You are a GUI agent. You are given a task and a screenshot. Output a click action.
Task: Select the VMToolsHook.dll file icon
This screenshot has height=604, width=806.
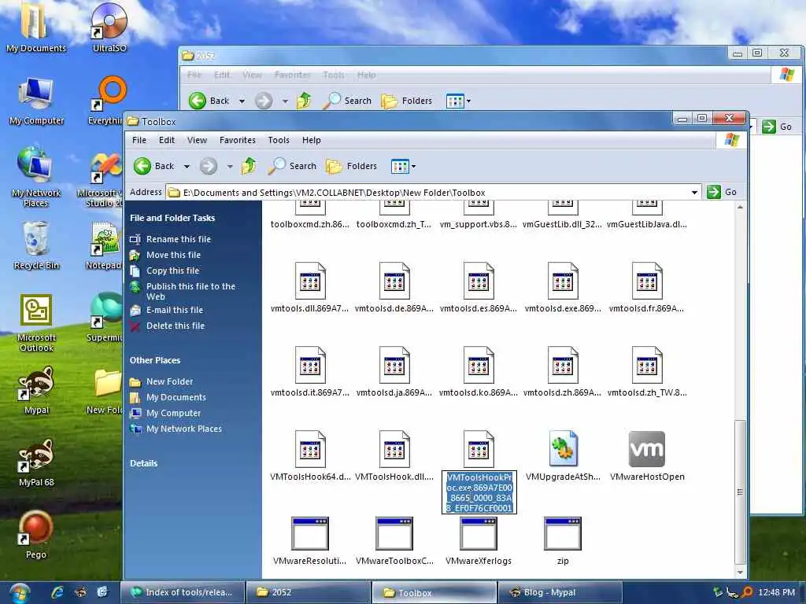(x=394, y=449)
